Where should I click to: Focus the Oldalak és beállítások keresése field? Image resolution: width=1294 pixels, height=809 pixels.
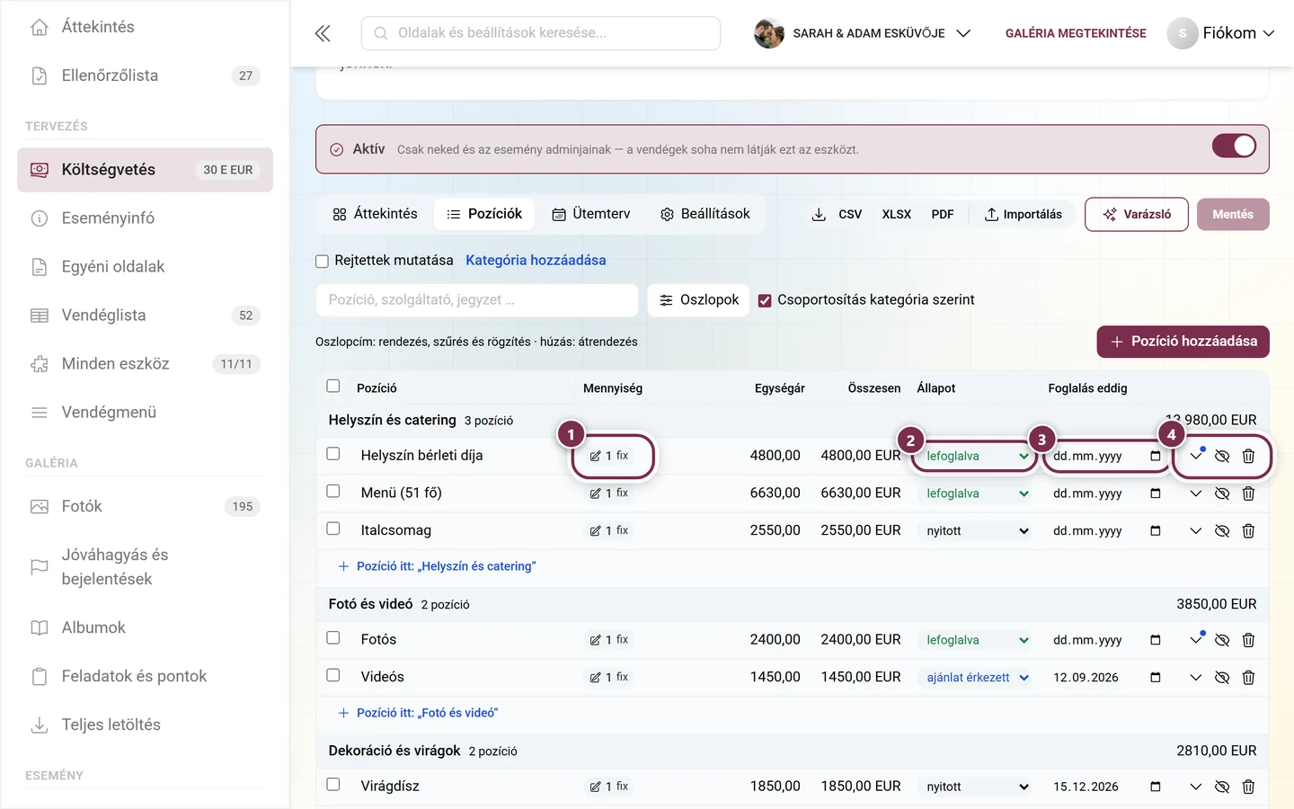[541, 33]
